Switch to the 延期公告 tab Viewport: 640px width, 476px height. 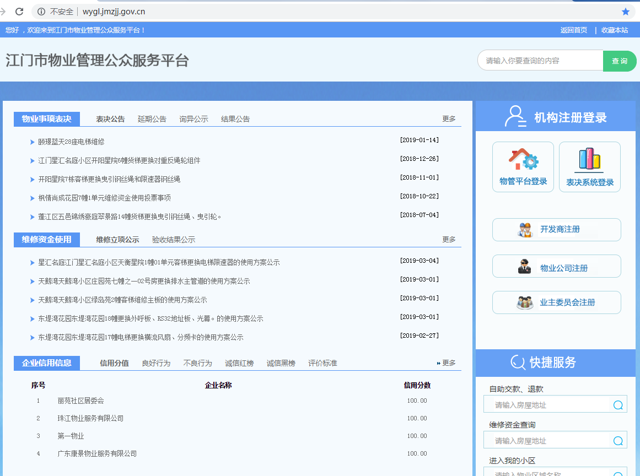point(152,119)
